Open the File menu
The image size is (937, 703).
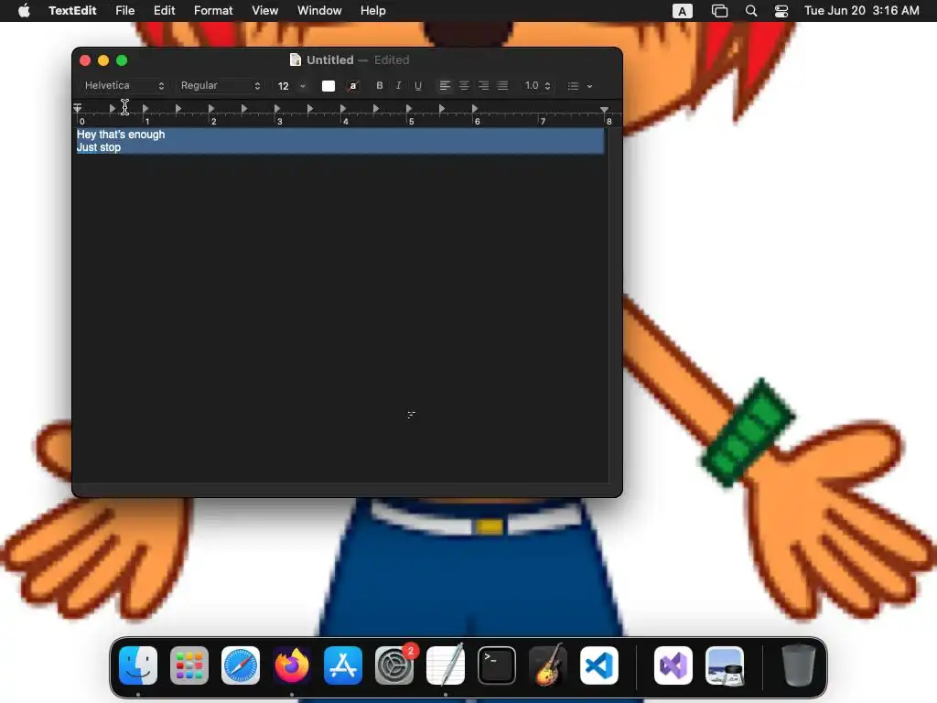point(124,11)
